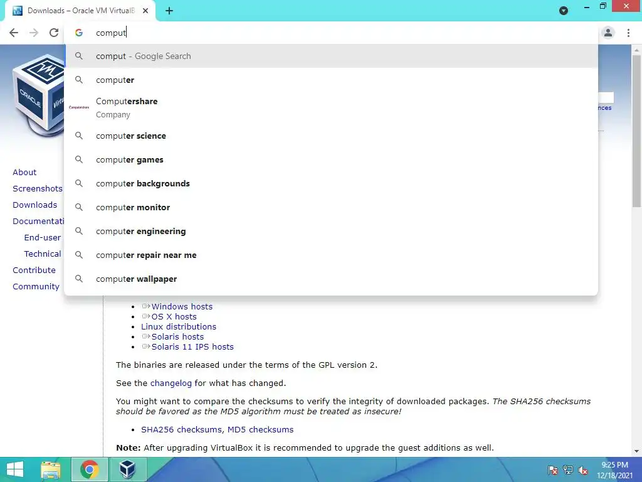The image size is (642, 482).
Task: Select the Downloads – Oracle VM VirtualBox tab
Action: 80,11
